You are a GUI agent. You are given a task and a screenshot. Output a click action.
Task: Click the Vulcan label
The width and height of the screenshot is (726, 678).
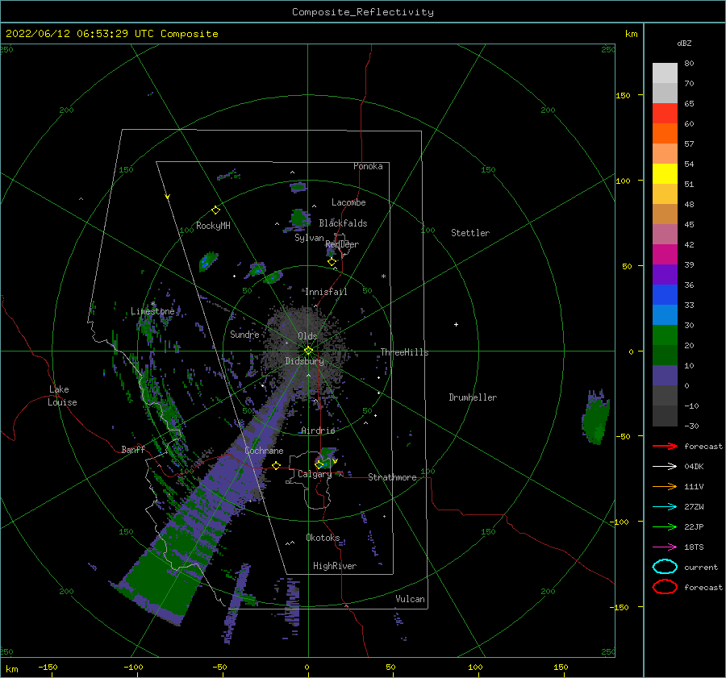(x=410, y=599)
